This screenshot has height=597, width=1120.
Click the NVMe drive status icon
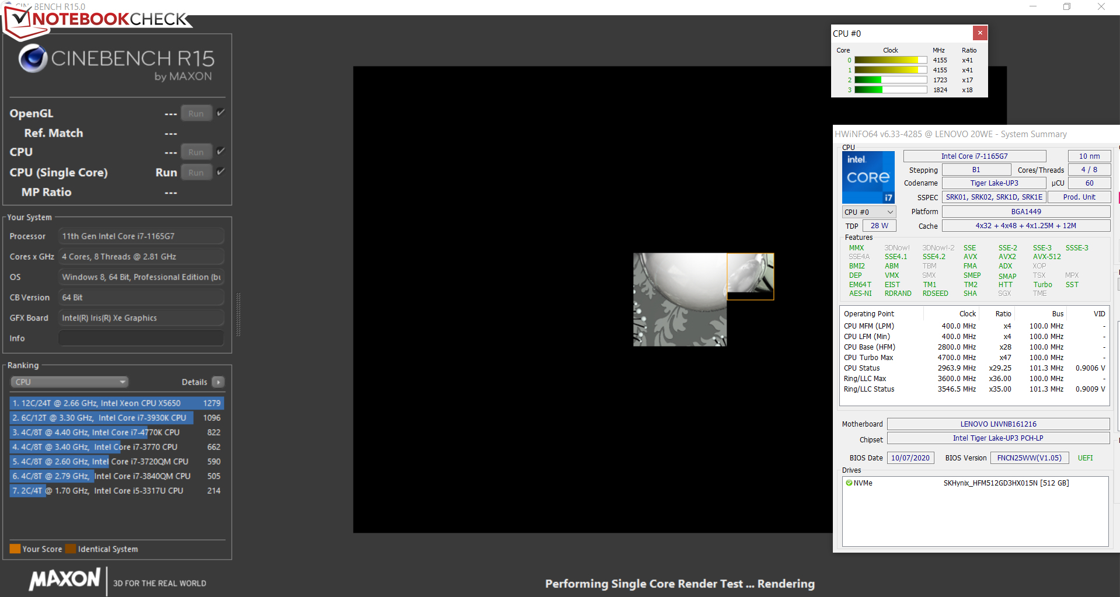pyautogui.click(x=849, y=483)
